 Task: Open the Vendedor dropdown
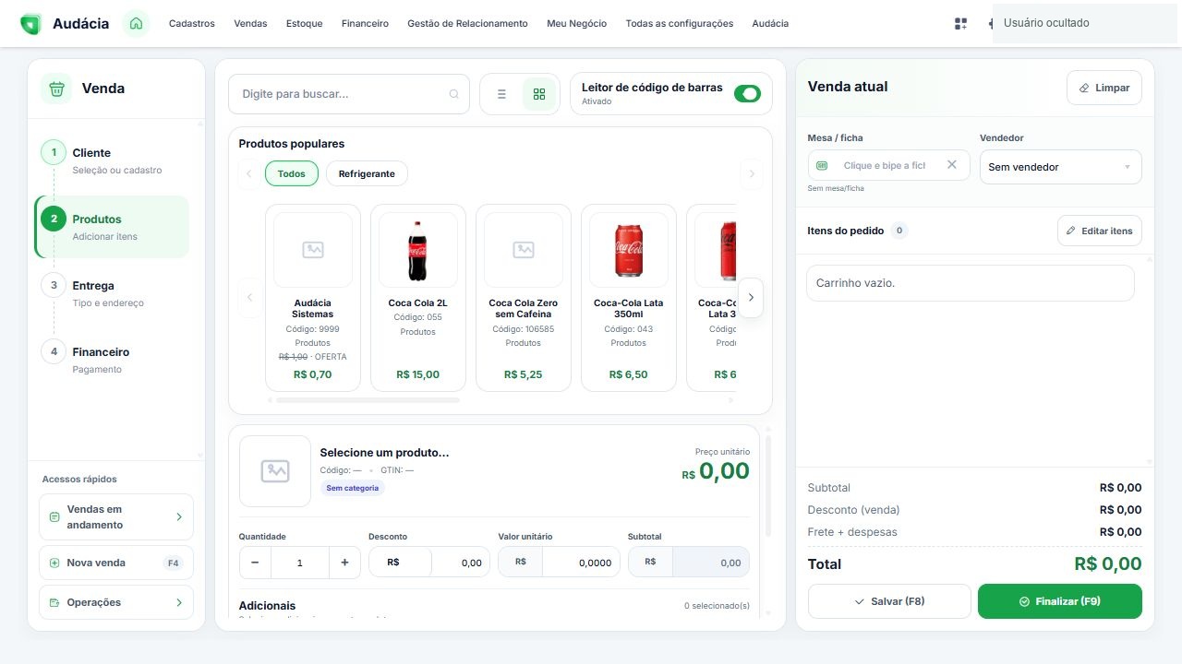point(1060,167)
